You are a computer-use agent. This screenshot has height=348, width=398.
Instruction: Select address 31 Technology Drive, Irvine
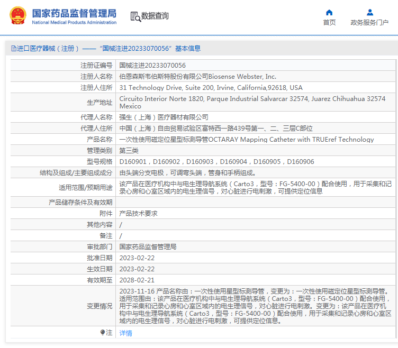(211, 88)
